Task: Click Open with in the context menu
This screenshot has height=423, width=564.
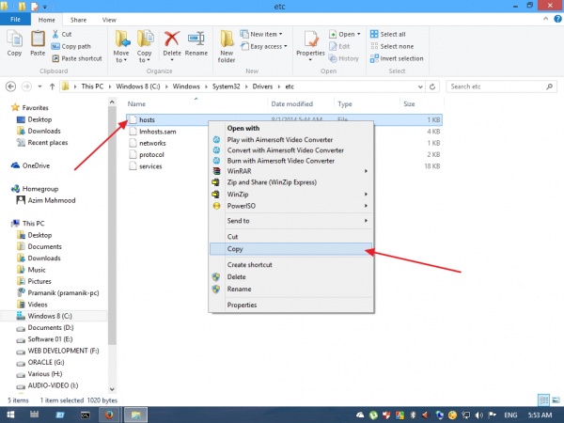Action: (x=291, y=129)
